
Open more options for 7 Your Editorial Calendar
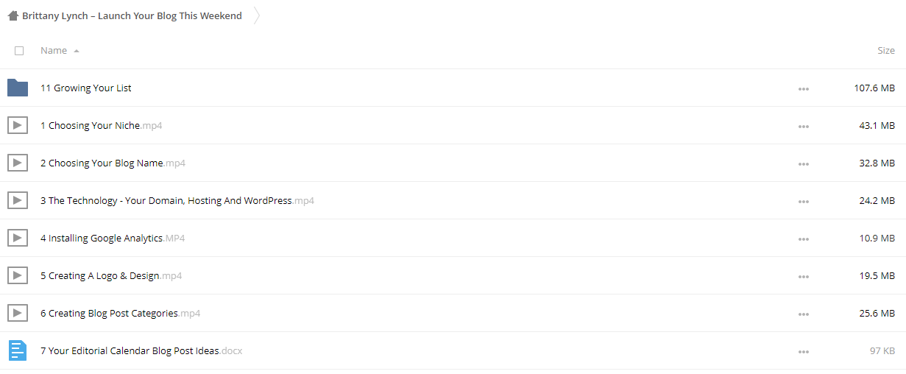tap(803, 351)
